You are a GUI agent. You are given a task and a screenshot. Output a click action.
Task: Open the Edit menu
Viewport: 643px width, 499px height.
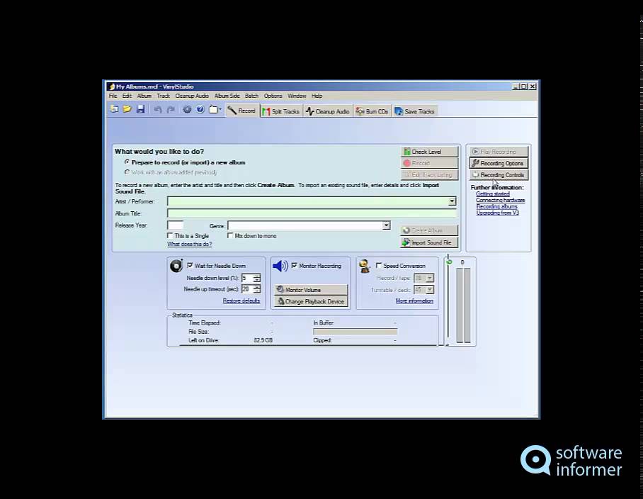point(127,96)
